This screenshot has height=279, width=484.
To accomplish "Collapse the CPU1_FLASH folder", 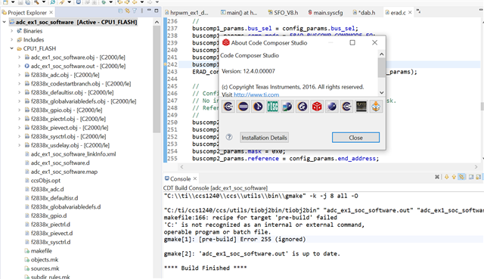I will [12, 48].
